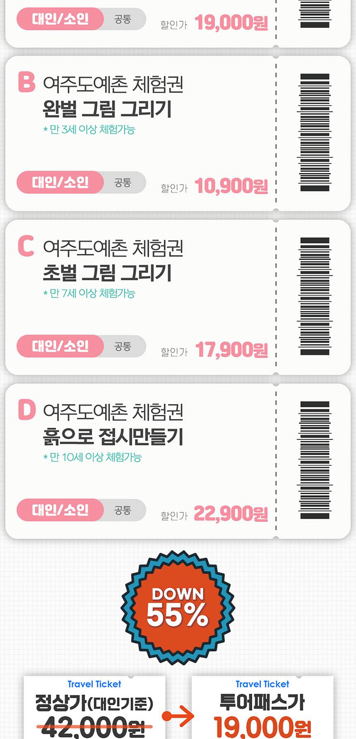Select 대인/소인 pill on 완벌 그림 그리기 ticket
356x739 pixels.
coord(60,182)
